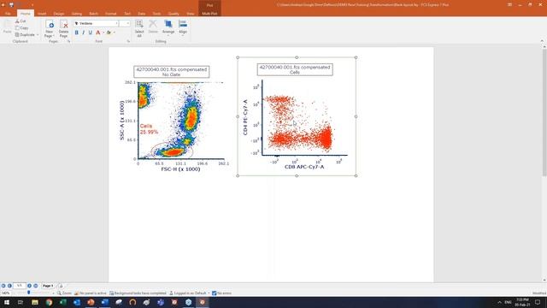Switch to the Insert tab
The image size is (547, 308).
[x=42, y=14]
